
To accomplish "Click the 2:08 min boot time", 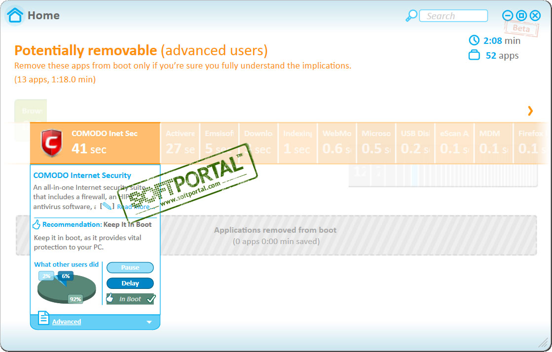I will pyautogui.click(x=502, y=41).
